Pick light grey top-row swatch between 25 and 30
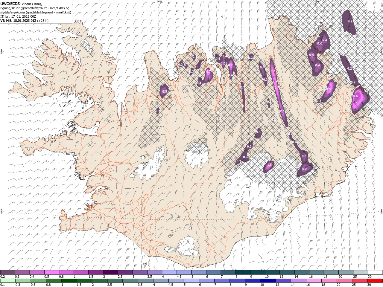 click(x=360, y=272)
